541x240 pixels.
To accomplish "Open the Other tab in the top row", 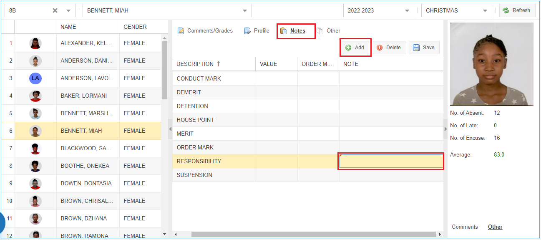I will [x=329, y=30].
